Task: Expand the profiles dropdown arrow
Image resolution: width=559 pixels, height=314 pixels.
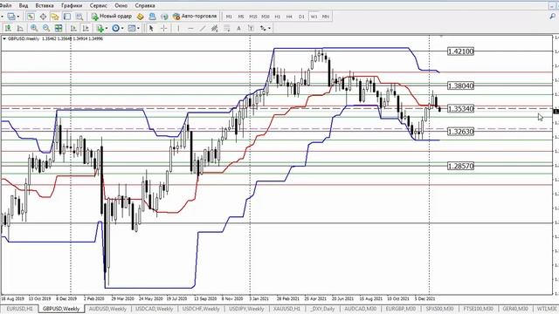Action: pos(18,17)
